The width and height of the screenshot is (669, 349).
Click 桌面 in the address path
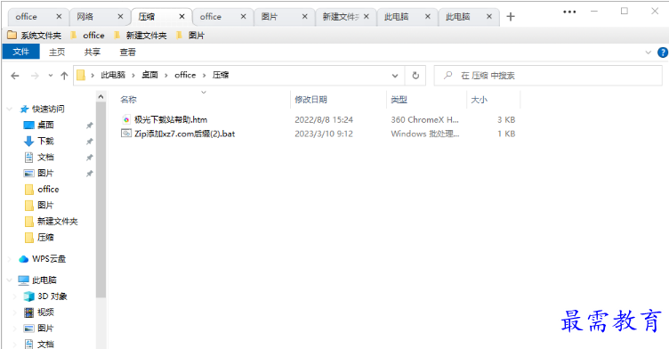(x=149, y=75)
